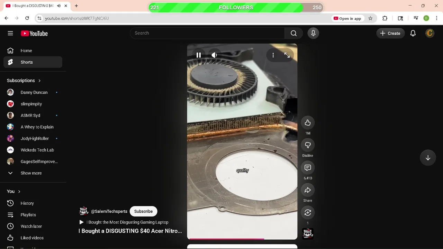Viewport: 443px width, 249px height.
Task: Dislike this Short
Action: [308, 145]
